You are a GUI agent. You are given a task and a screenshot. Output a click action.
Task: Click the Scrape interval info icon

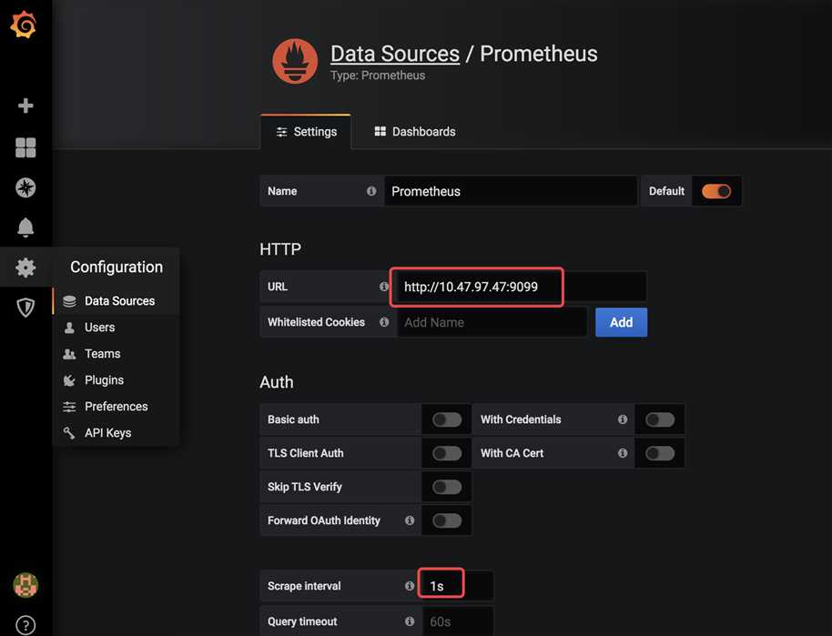[x=410, y=586]
